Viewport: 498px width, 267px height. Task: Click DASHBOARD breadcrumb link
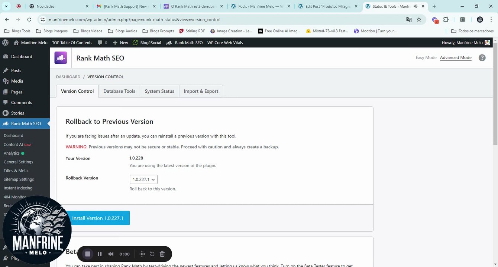tap(68, 77)
